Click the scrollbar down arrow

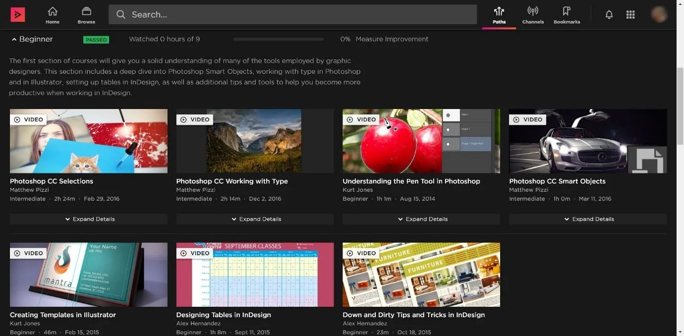tap(680, 332)
